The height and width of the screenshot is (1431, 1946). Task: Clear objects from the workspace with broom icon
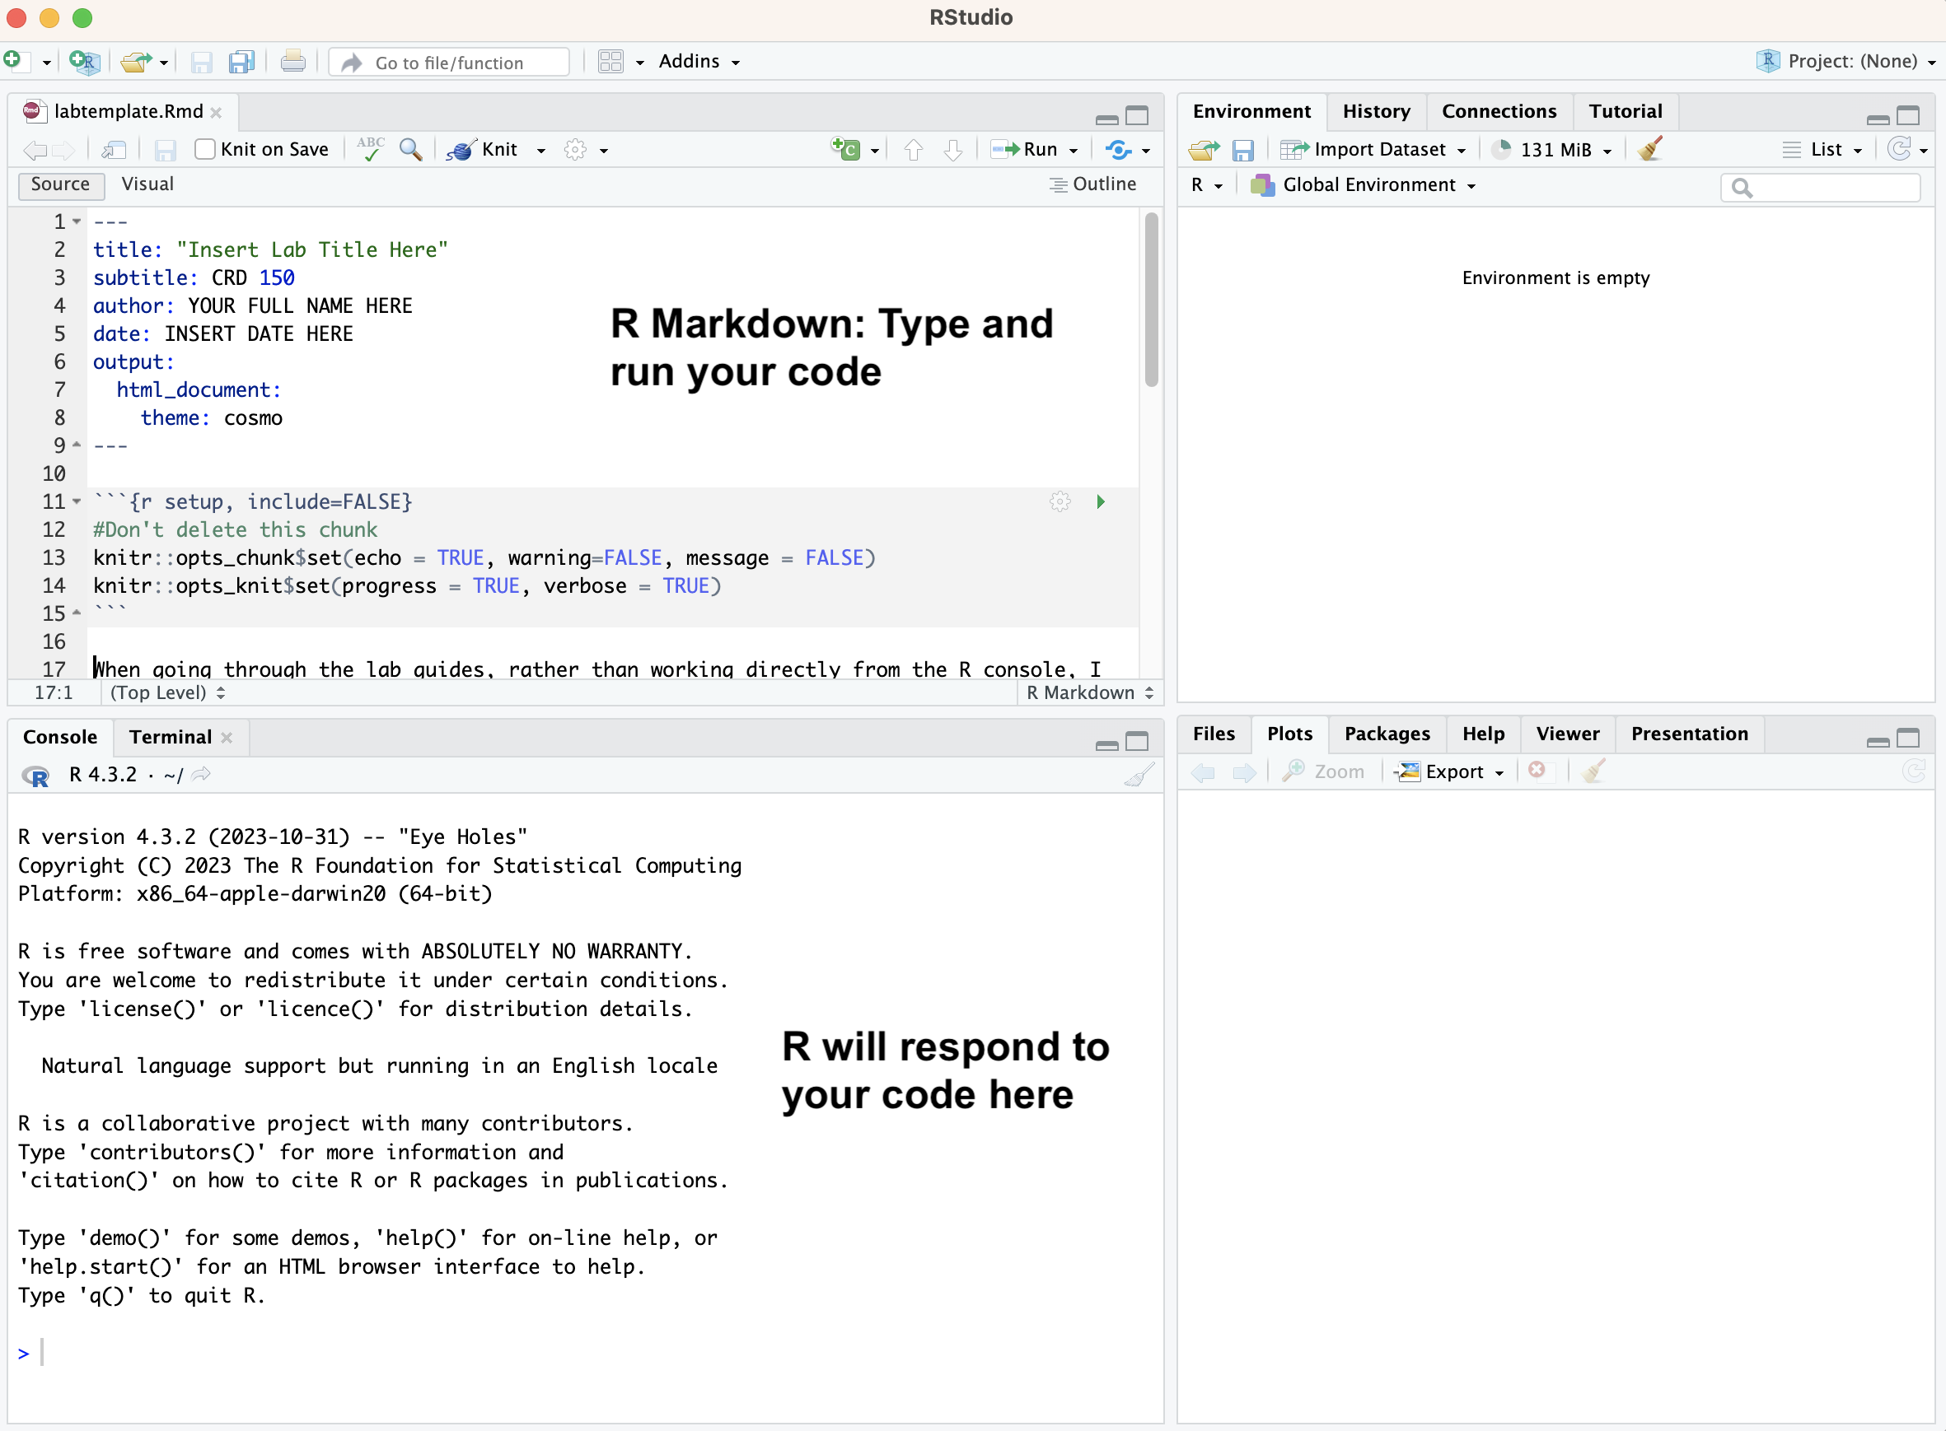coord(1649,148)
